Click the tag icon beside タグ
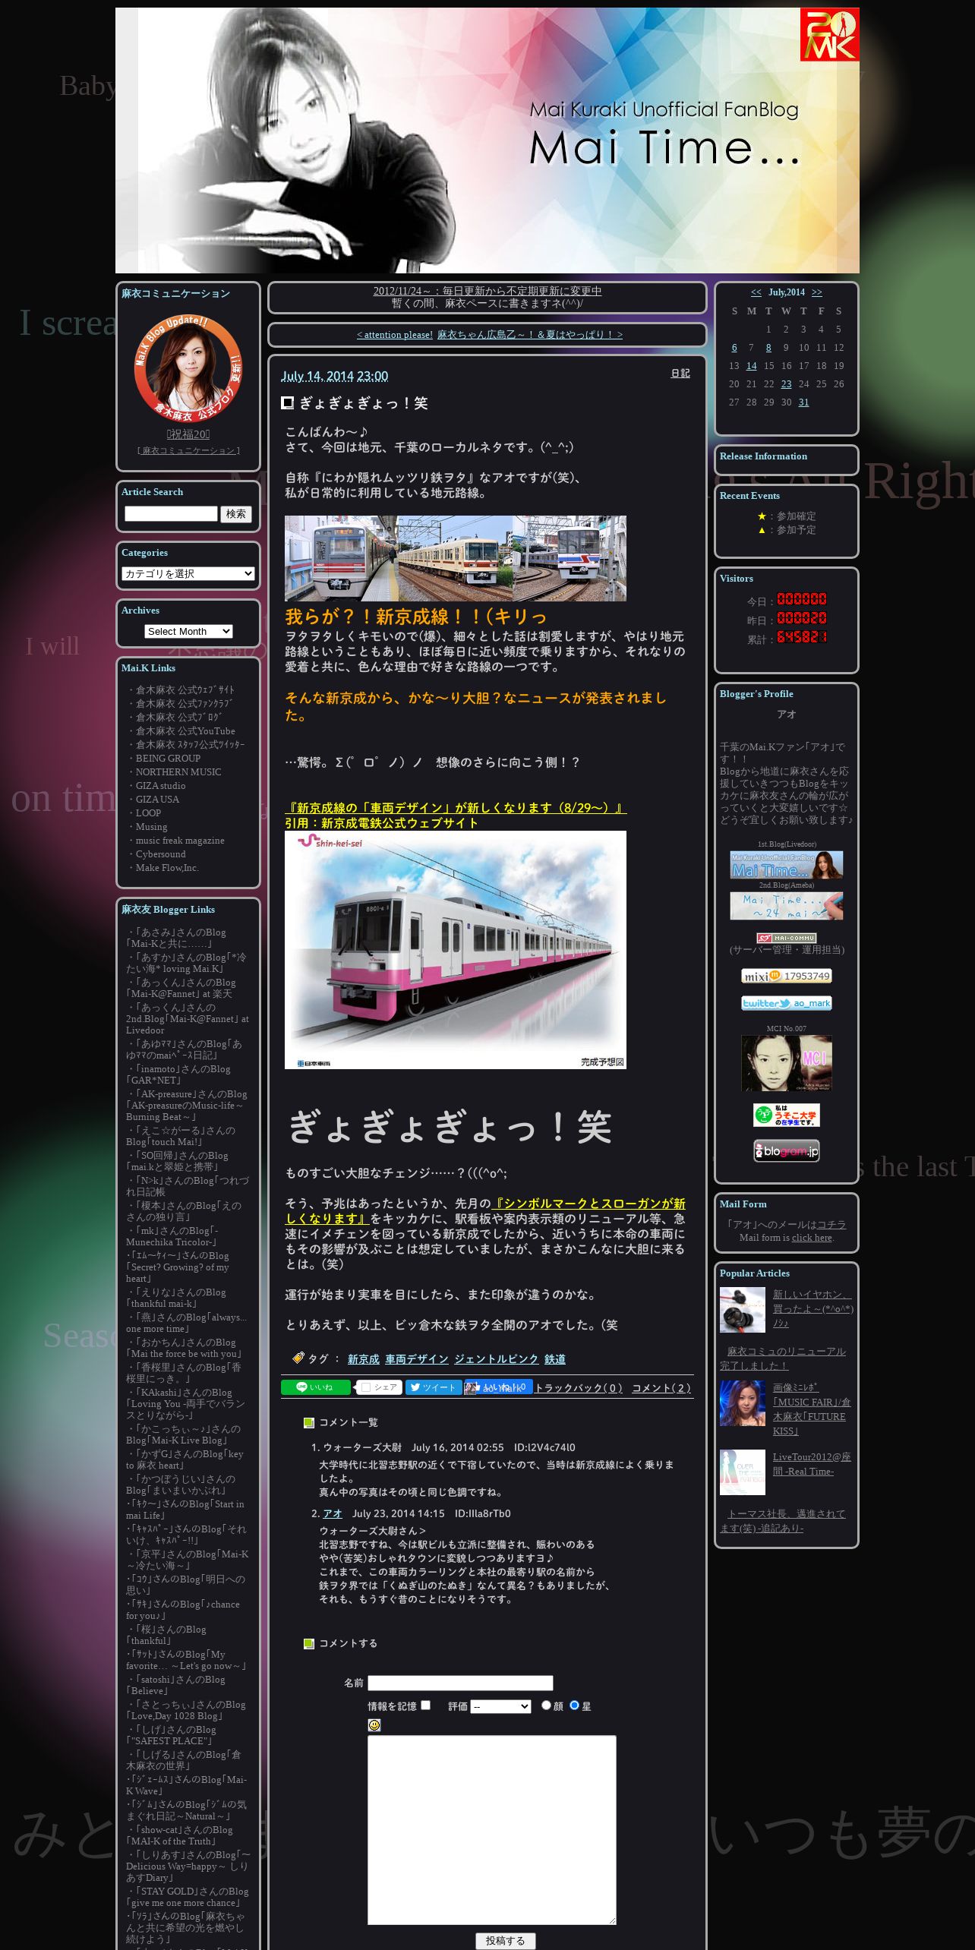Viewport: 975px width, 1950px height. coord(298,1358)
